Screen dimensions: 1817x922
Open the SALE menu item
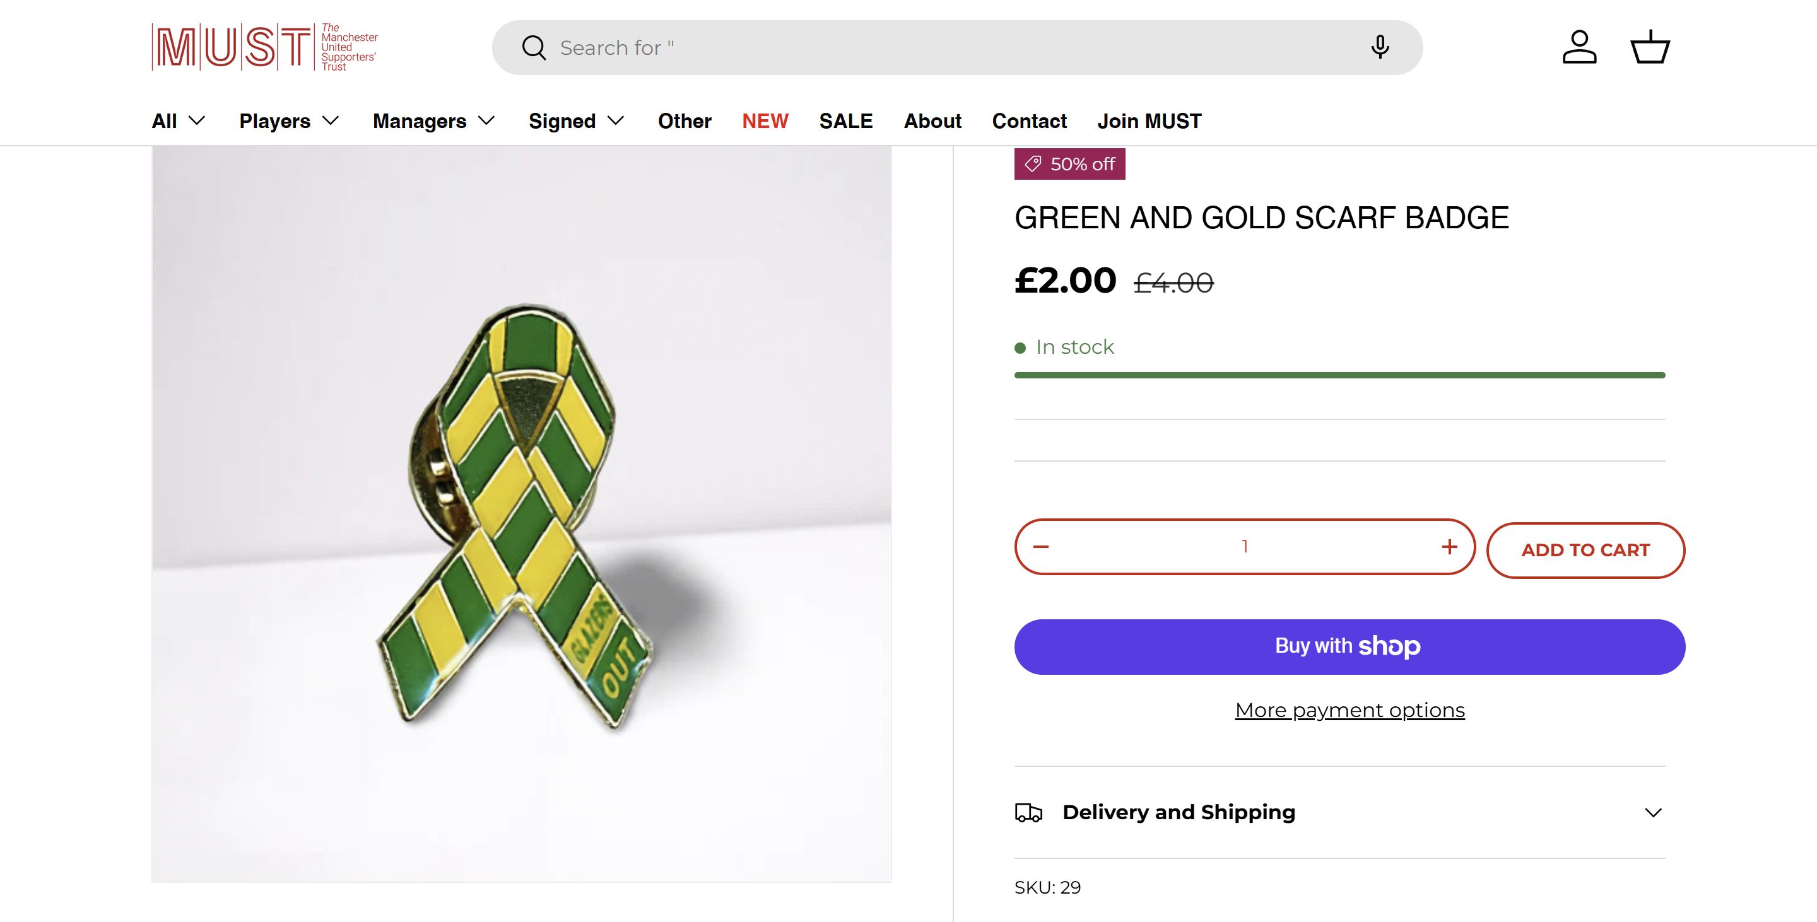845,121
